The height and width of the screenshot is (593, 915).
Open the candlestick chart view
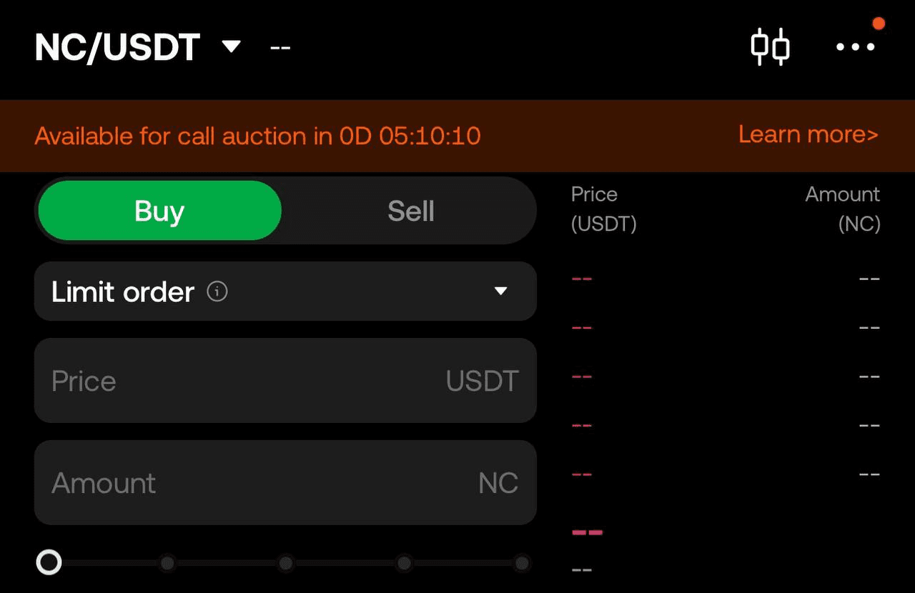click(x=770, y=47)
